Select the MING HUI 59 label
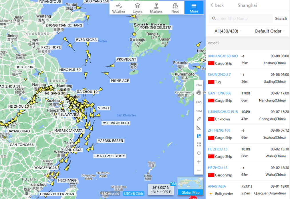The height and width of the screenshot is (199, 290). click(x=70, y=70)
